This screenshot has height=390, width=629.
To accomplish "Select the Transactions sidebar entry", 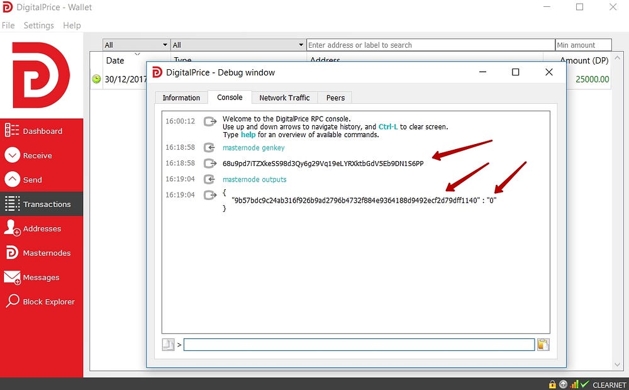I will 42,204.
